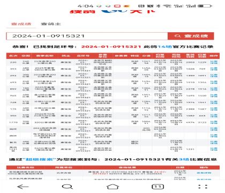Select the 查成绩 tab

pos(21,24)
